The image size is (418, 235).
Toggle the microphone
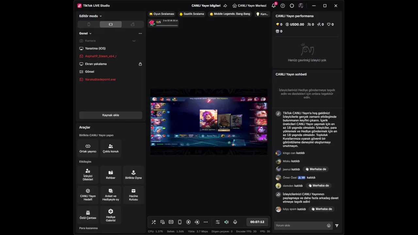(235, 222)
